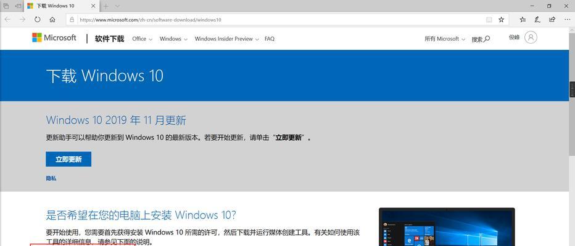Click the 是否希望在您的电脑上安装 Windows 10? heading
Viewport: 575px width, 246px height.
tap(141, 215)
